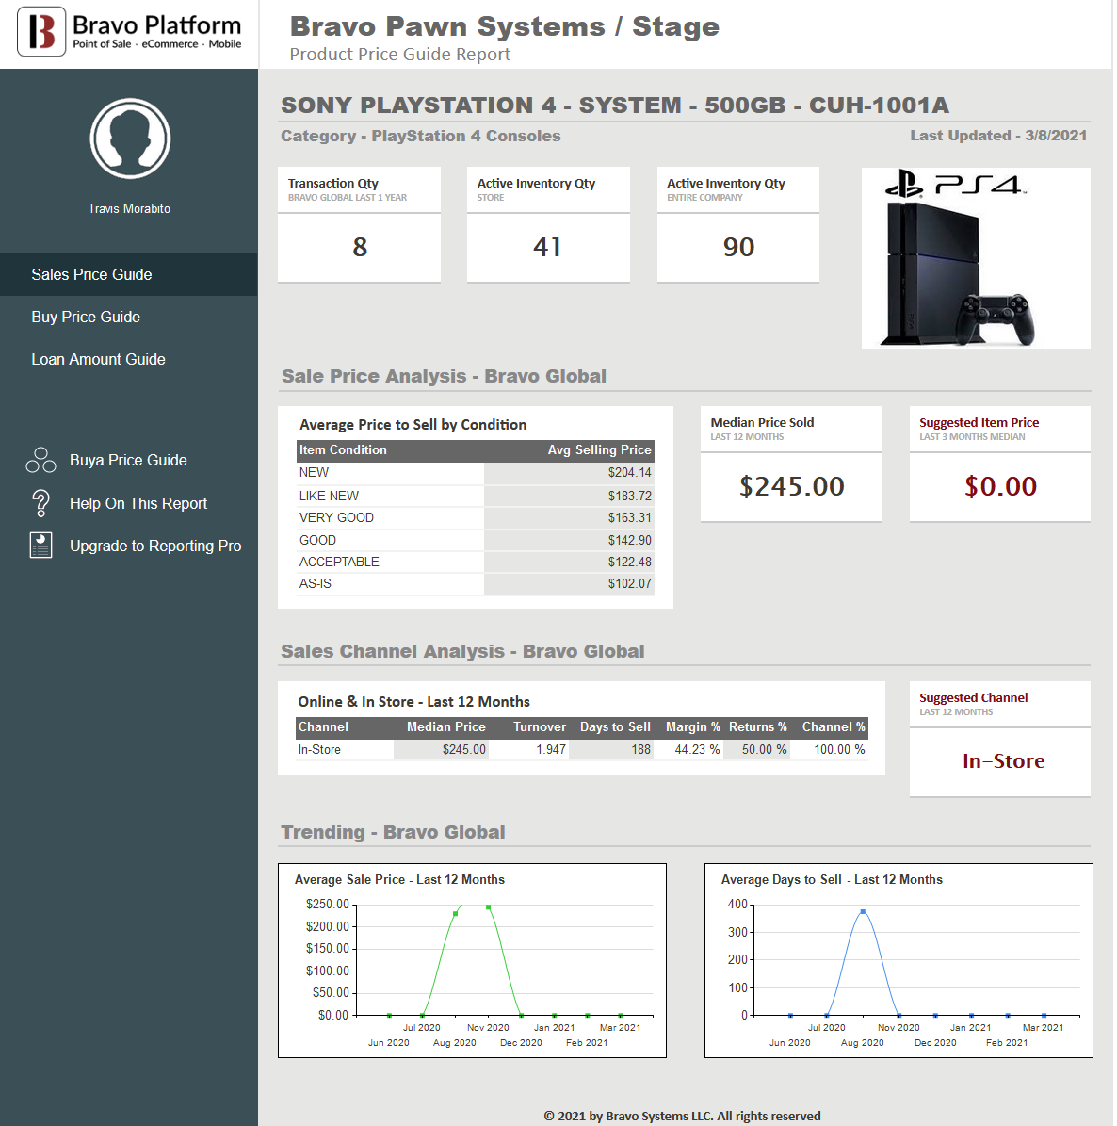The width and height of the screenshot is (1117, 1126).
Task: Select the LIKE NEW condition row label
Action: pos(329,497)
